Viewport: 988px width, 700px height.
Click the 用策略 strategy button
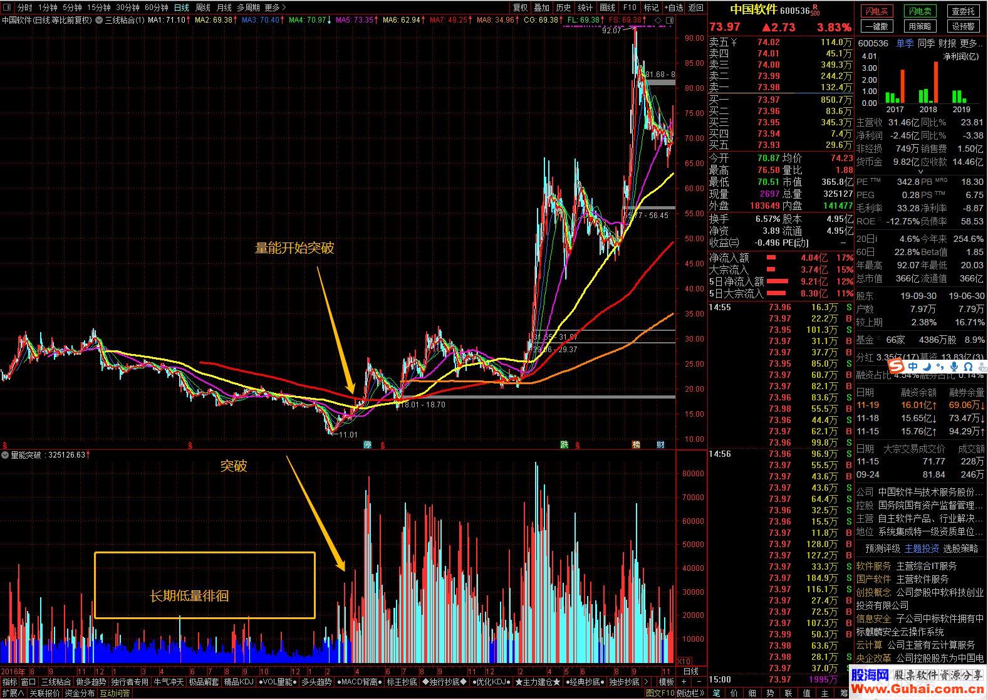pos(920,26)
